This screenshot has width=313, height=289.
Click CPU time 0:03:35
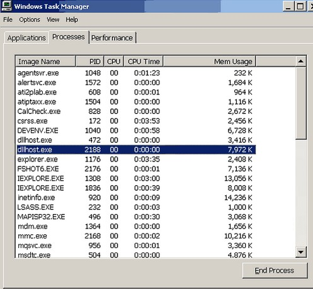click(147, 159)
